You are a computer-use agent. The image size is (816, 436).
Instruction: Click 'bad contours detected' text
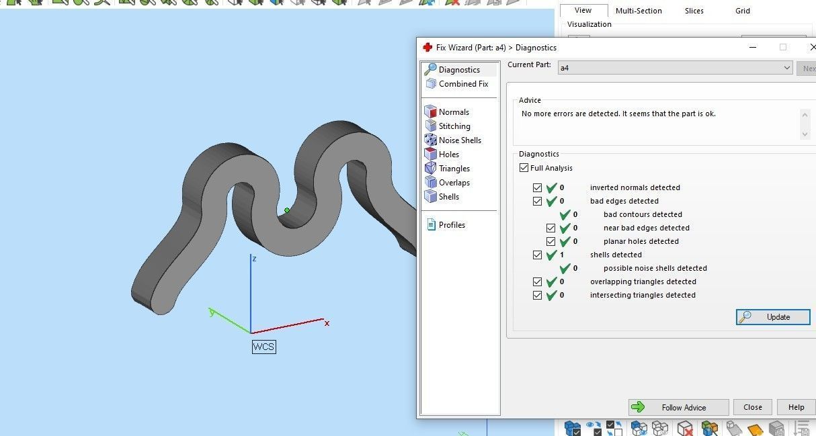pyautogui.click(x=643, y=214)
